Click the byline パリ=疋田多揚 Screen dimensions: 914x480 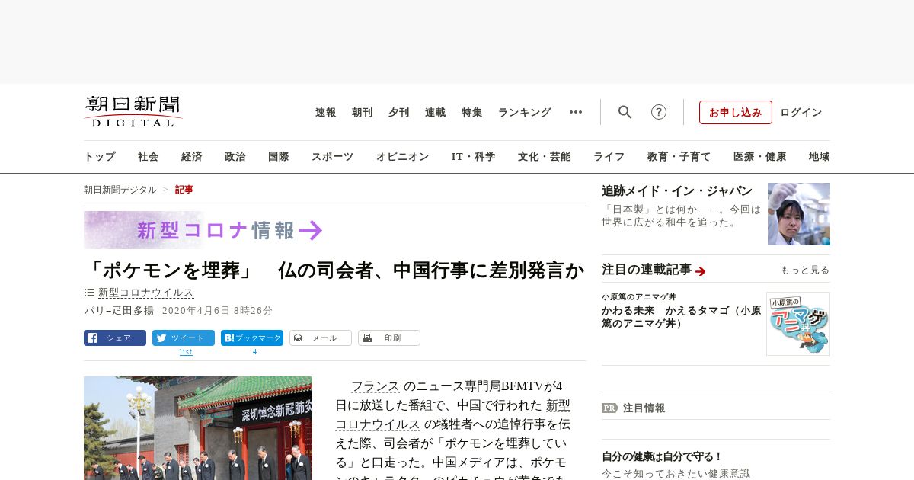(119, 311)
